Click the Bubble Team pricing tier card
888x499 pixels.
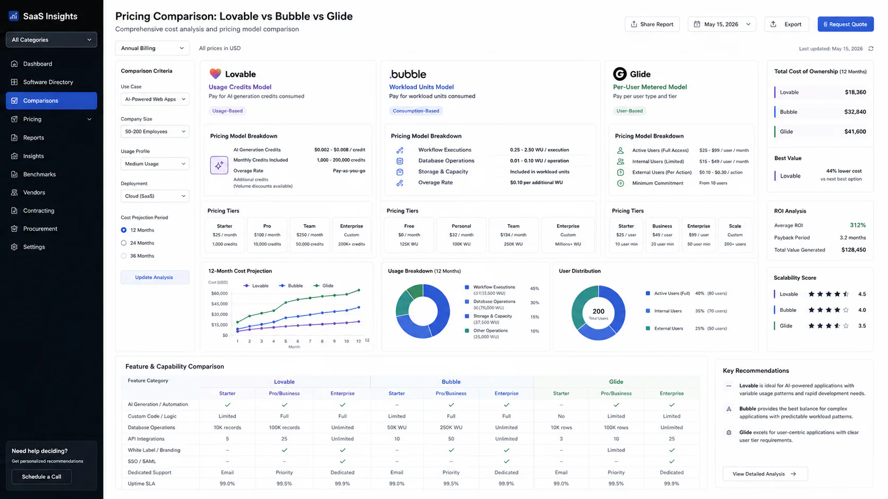pos(513,235)
